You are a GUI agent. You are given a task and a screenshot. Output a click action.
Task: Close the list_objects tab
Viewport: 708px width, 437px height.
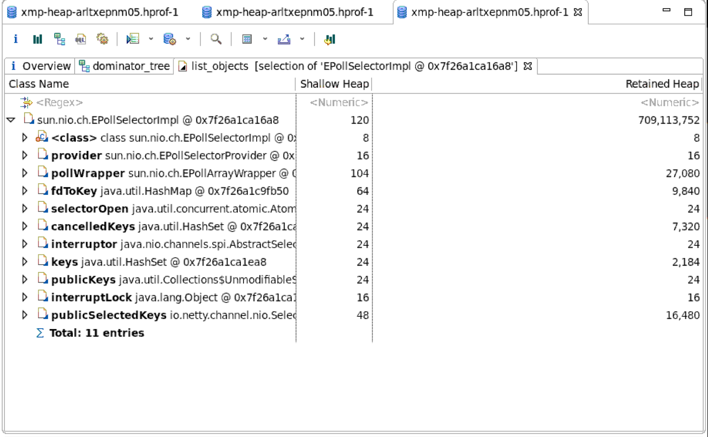(528, 66)
